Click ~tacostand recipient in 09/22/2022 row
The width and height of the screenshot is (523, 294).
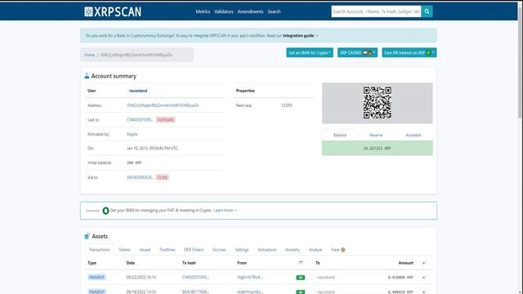pyautogui.click(x=325, y=278)
